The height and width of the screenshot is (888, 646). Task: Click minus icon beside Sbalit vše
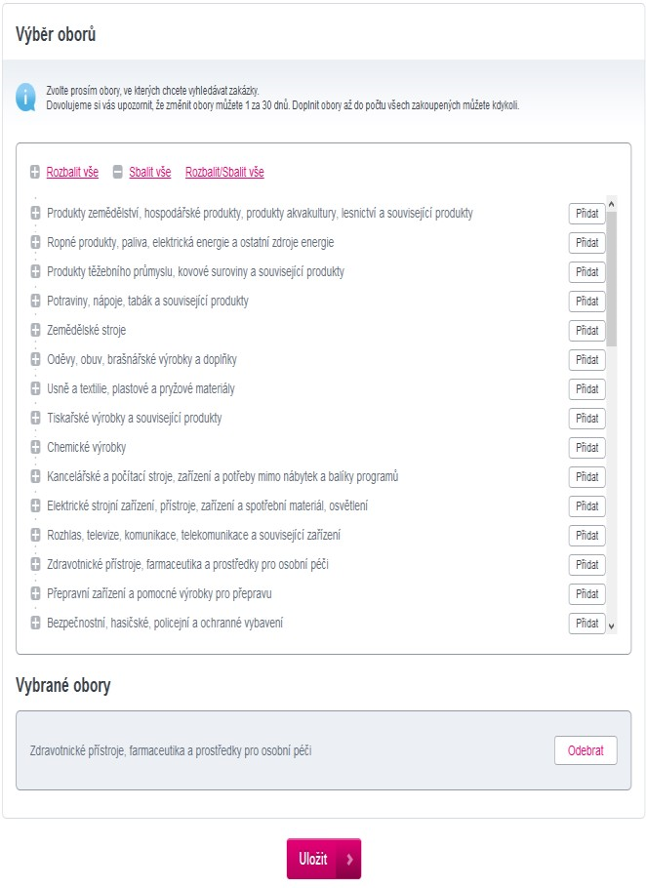click(118, 172)
